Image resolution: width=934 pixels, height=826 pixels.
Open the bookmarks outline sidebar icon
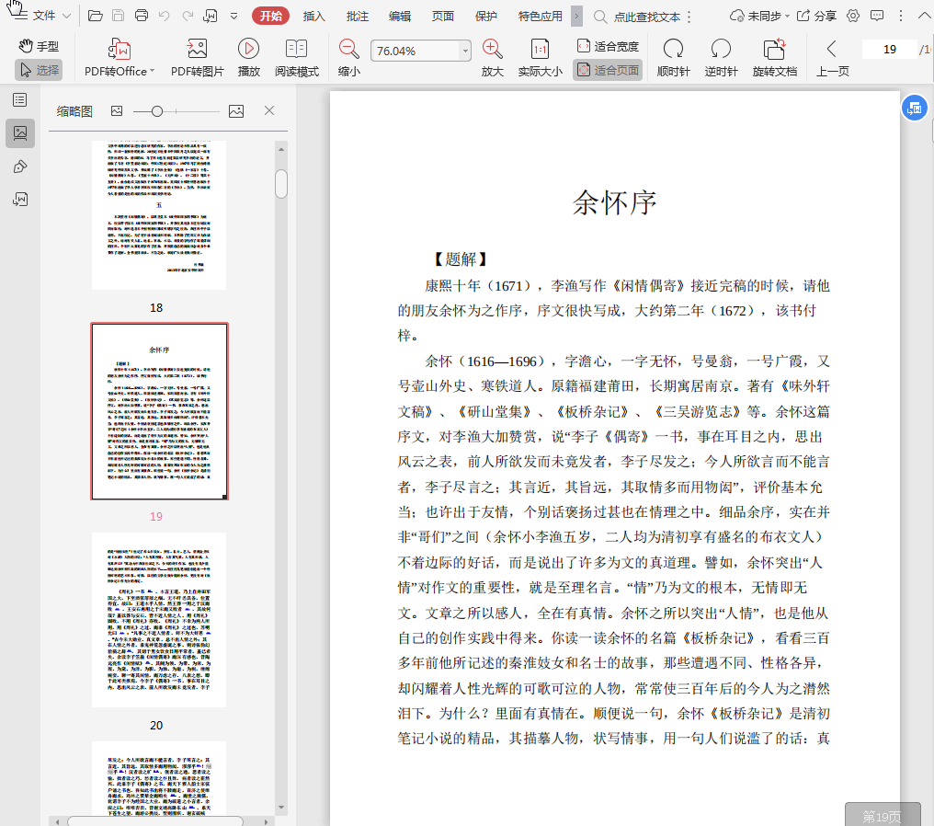(x=19, y=100)
